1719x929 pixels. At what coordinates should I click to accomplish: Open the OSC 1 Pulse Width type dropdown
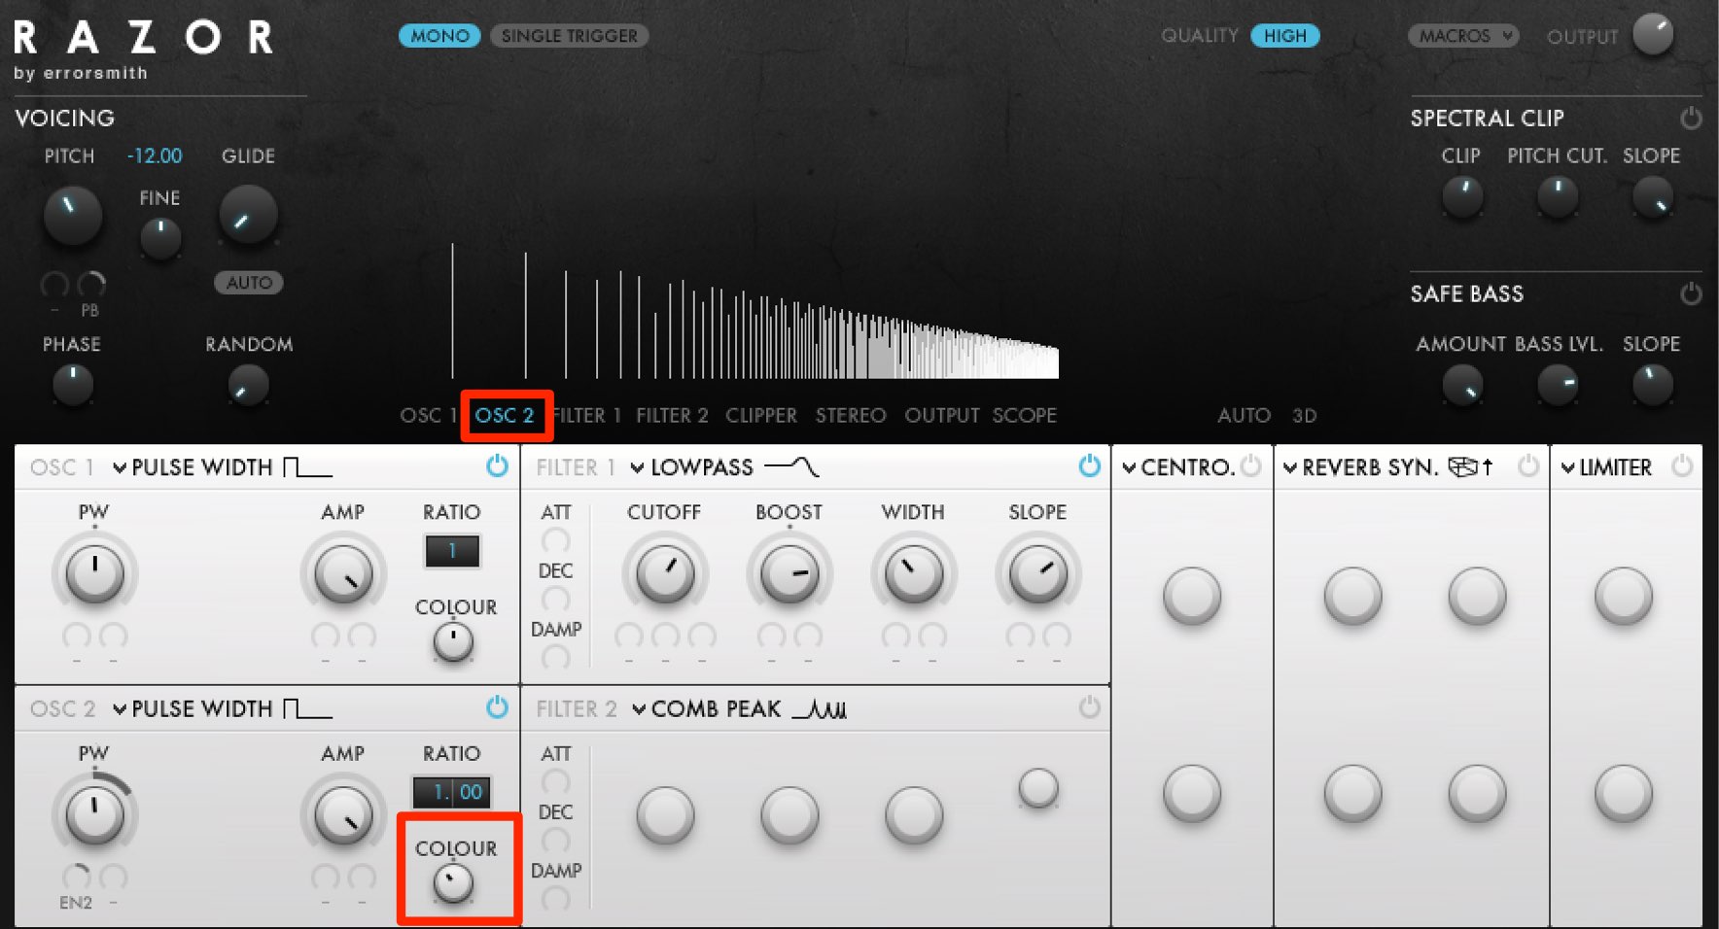[223, 467]
